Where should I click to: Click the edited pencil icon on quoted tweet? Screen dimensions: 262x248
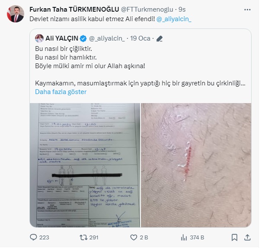pos(160,38)
